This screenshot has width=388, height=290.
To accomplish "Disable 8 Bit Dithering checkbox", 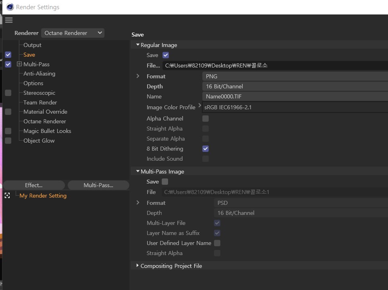I will pos(205,149).
